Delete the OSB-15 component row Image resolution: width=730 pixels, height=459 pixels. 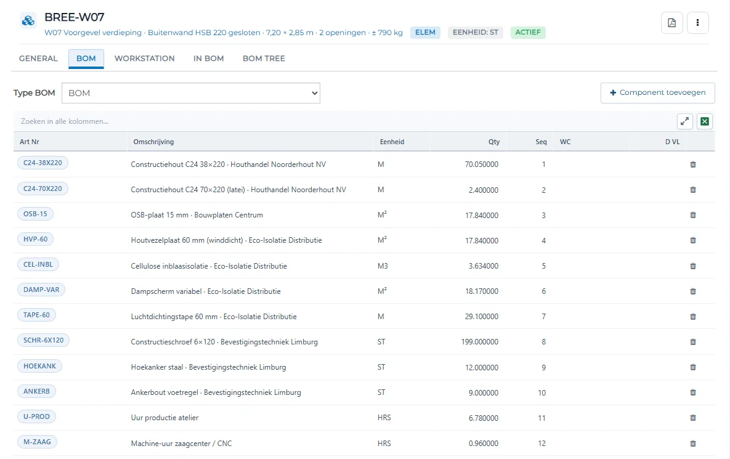tap(693, 215)
